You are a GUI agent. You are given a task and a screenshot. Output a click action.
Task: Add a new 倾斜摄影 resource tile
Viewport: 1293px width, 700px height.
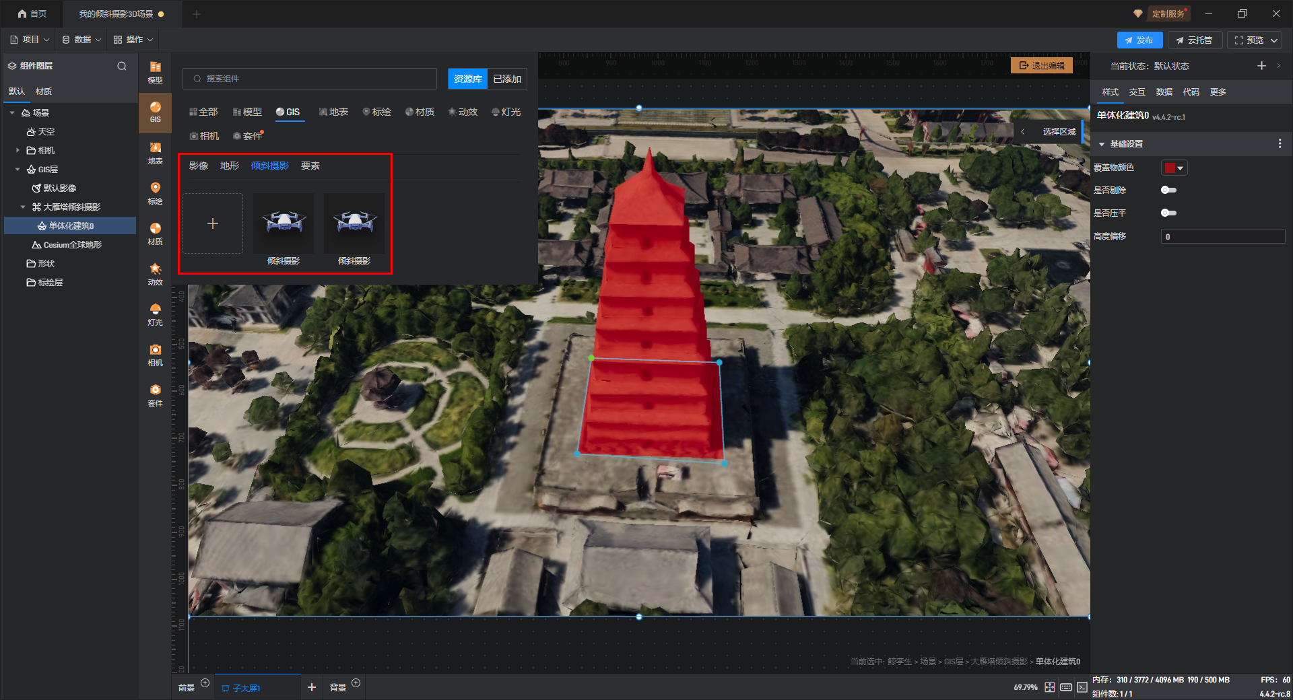click(x=213, y=223)
